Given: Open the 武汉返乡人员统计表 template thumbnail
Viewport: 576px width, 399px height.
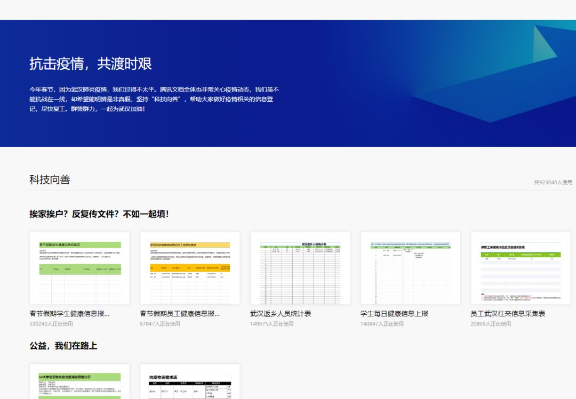Looking at the screenshot, I should tap(300, 268).
